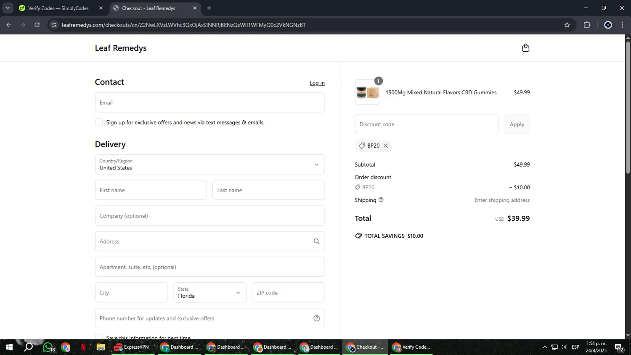Click the Discount code field
The image size is (631, 355).
(x=427, y=124)
